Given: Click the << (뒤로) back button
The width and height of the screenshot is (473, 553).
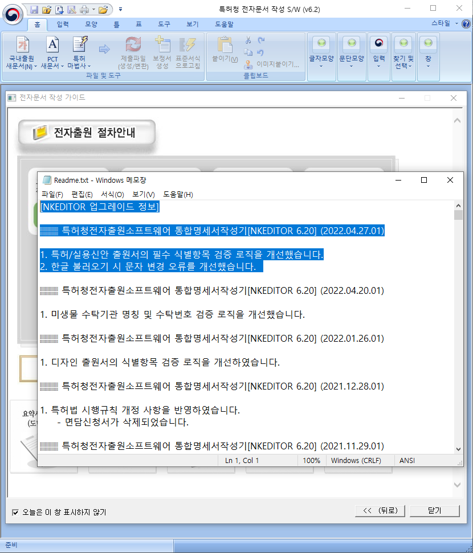Looking at the screenshot, I should tap(380, 511).
